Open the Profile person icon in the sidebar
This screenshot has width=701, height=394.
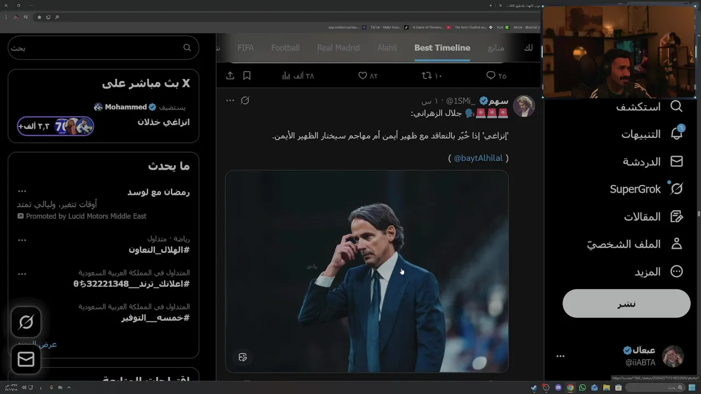(677, 244)
